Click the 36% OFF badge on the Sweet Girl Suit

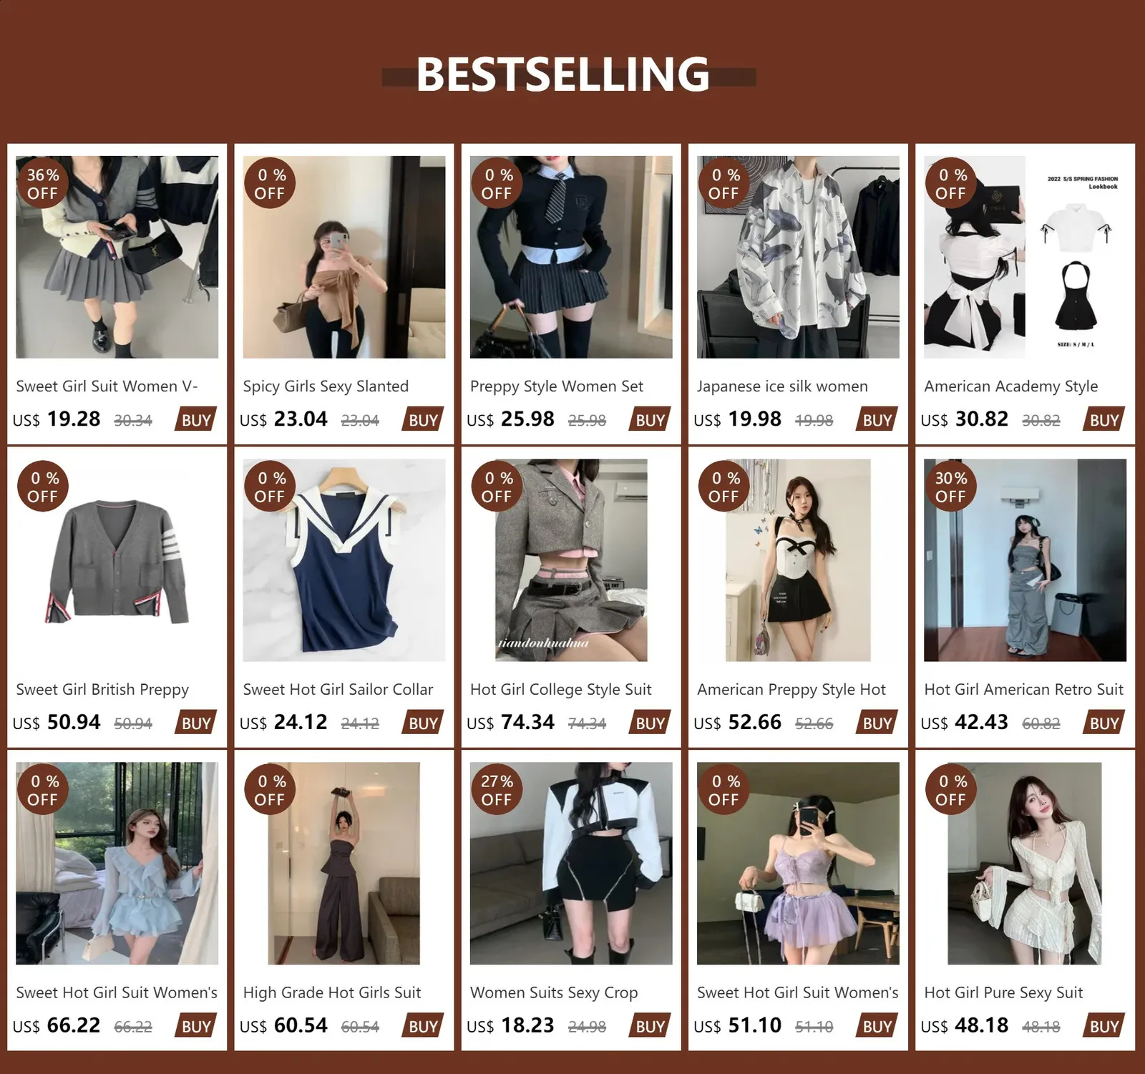tap(42, 184)
